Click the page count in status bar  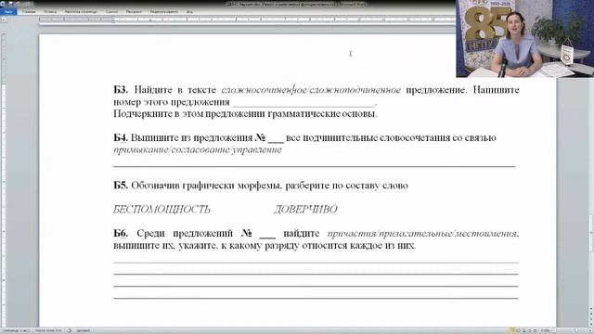[x=16, y=330]
